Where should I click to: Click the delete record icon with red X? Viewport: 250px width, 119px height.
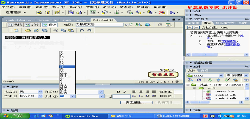coord(162,12)
